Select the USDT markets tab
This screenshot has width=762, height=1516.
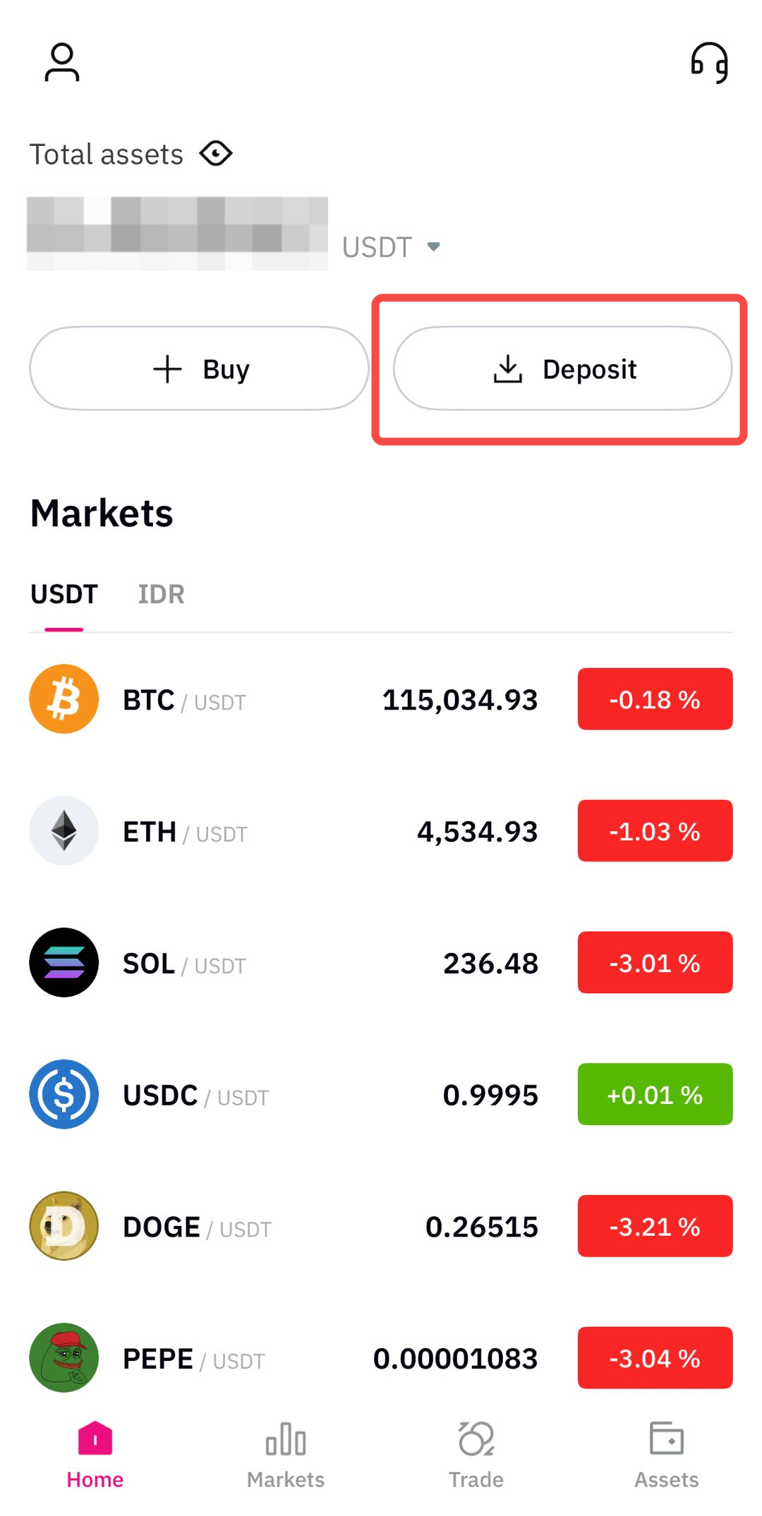[64, 594]
